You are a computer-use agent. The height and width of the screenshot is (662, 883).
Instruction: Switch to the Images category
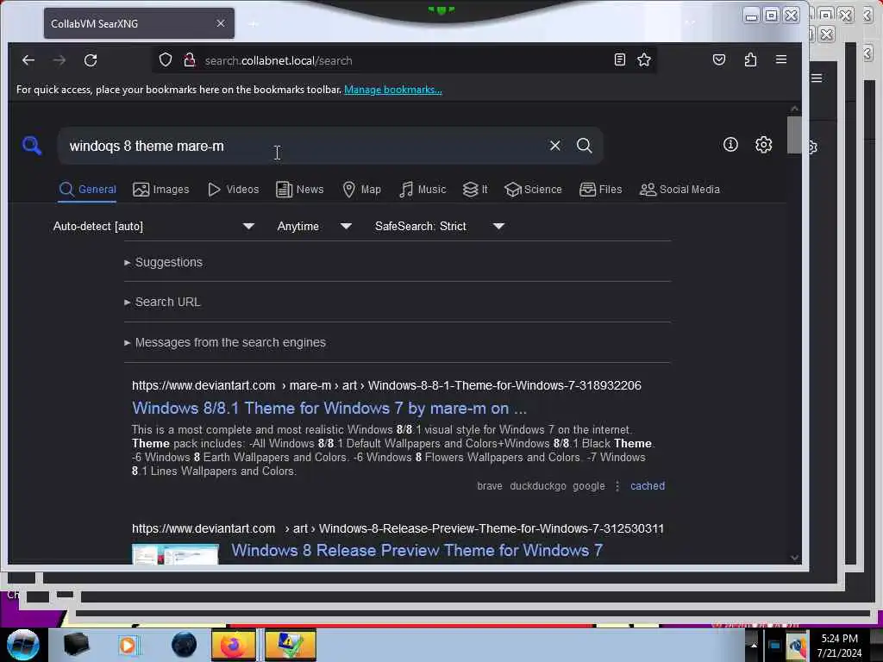161,190
